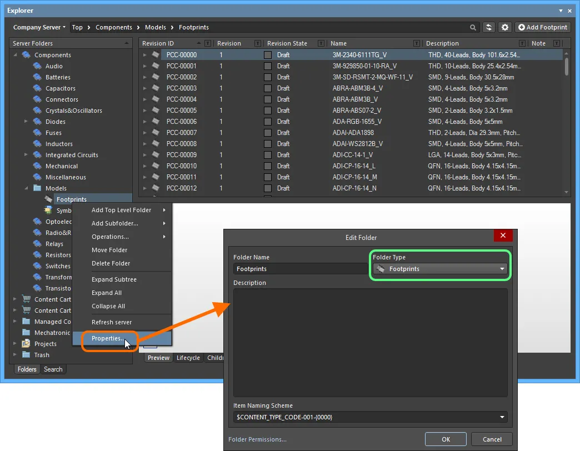Click the Name column filter icon
The height and width of the screenshot is (451, 580).
tap(417, 43)
